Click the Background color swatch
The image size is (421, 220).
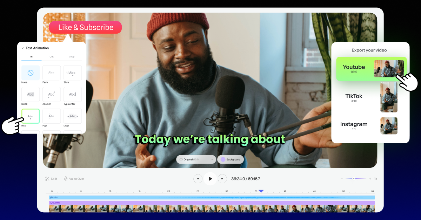(x=223, y=159)
